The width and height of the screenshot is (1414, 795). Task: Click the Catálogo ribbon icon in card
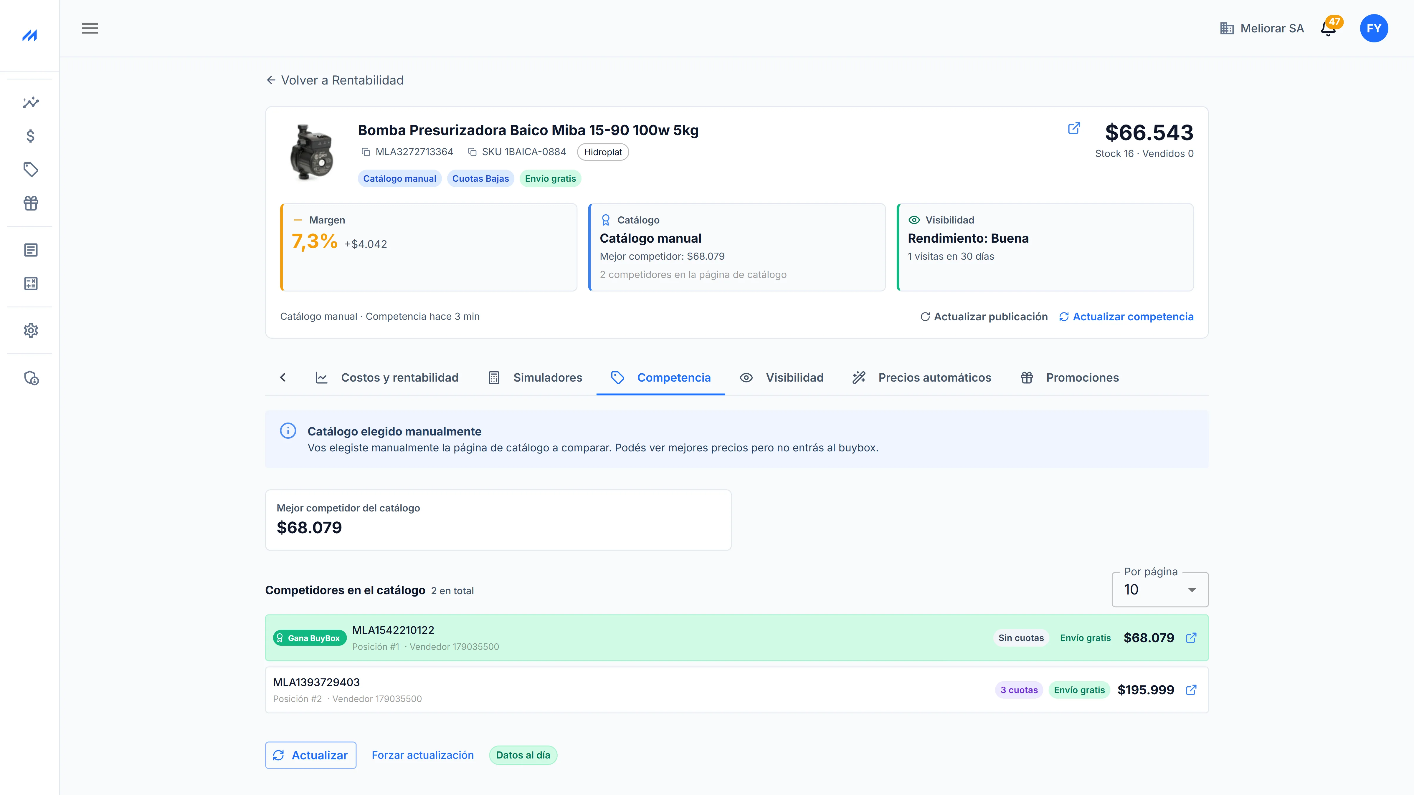[x=605, y=220]
